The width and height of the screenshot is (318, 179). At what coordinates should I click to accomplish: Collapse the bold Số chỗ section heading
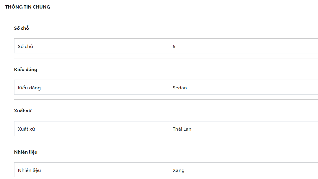(x=22, y=28)
